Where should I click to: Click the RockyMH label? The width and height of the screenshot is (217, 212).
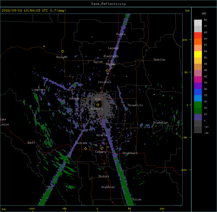tap(62, 57)
